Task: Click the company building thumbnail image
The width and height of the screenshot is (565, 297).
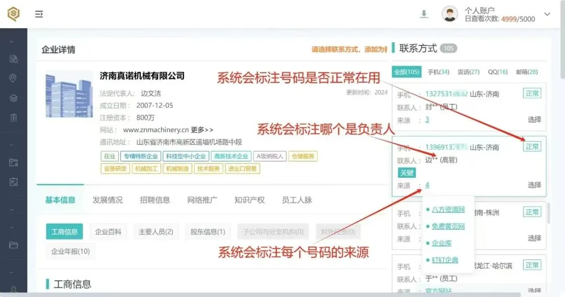Action: pyautogui.click(x=69, y=94)
